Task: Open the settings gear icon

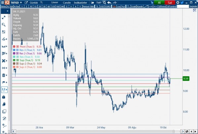Action: [178, 2]
